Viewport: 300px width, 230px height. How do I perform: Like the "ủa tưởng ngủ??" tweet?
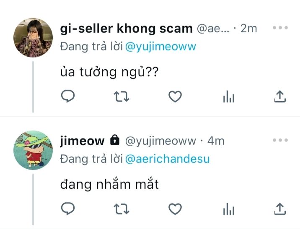[175, 96]
